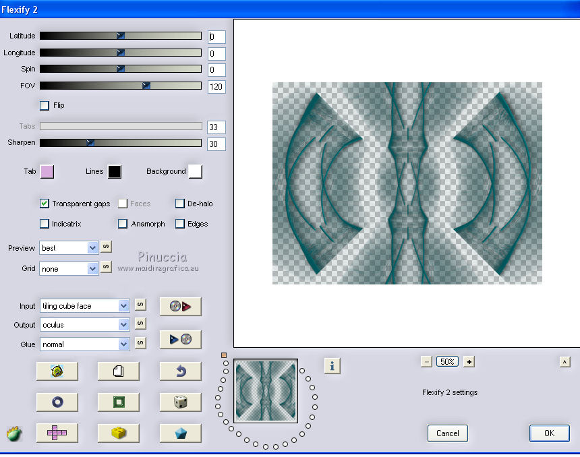Click the yellow brick icon button
580x457 pixels.
[119, 433]
